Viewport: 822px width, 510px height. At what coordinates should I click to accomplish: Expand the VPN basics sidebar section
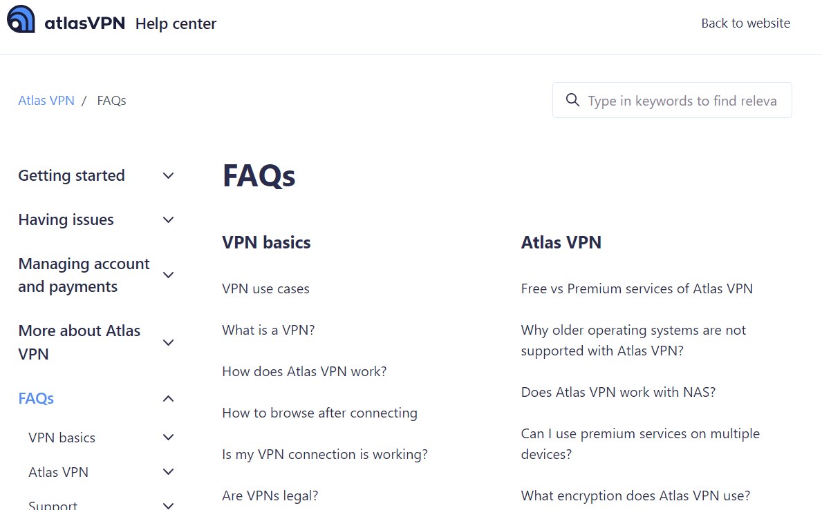click(x=168, y=437)
